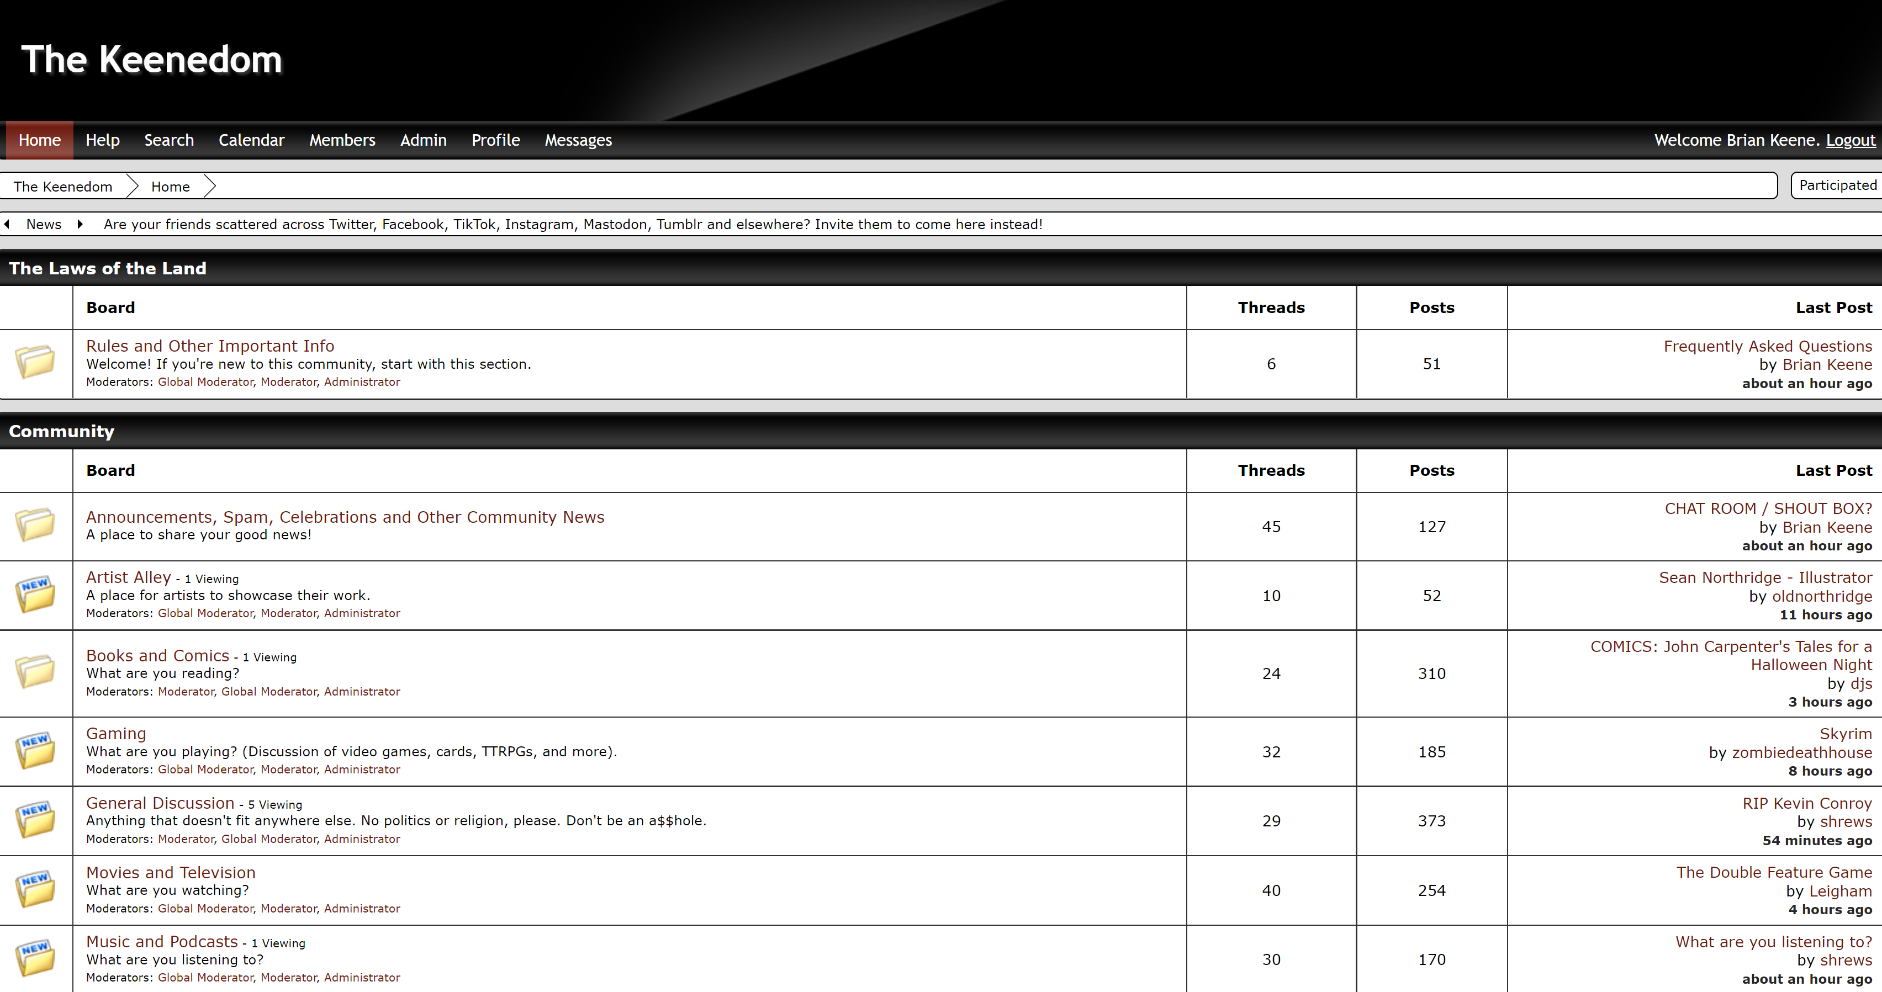Click the Home breadcrumb

click(170, 186)
